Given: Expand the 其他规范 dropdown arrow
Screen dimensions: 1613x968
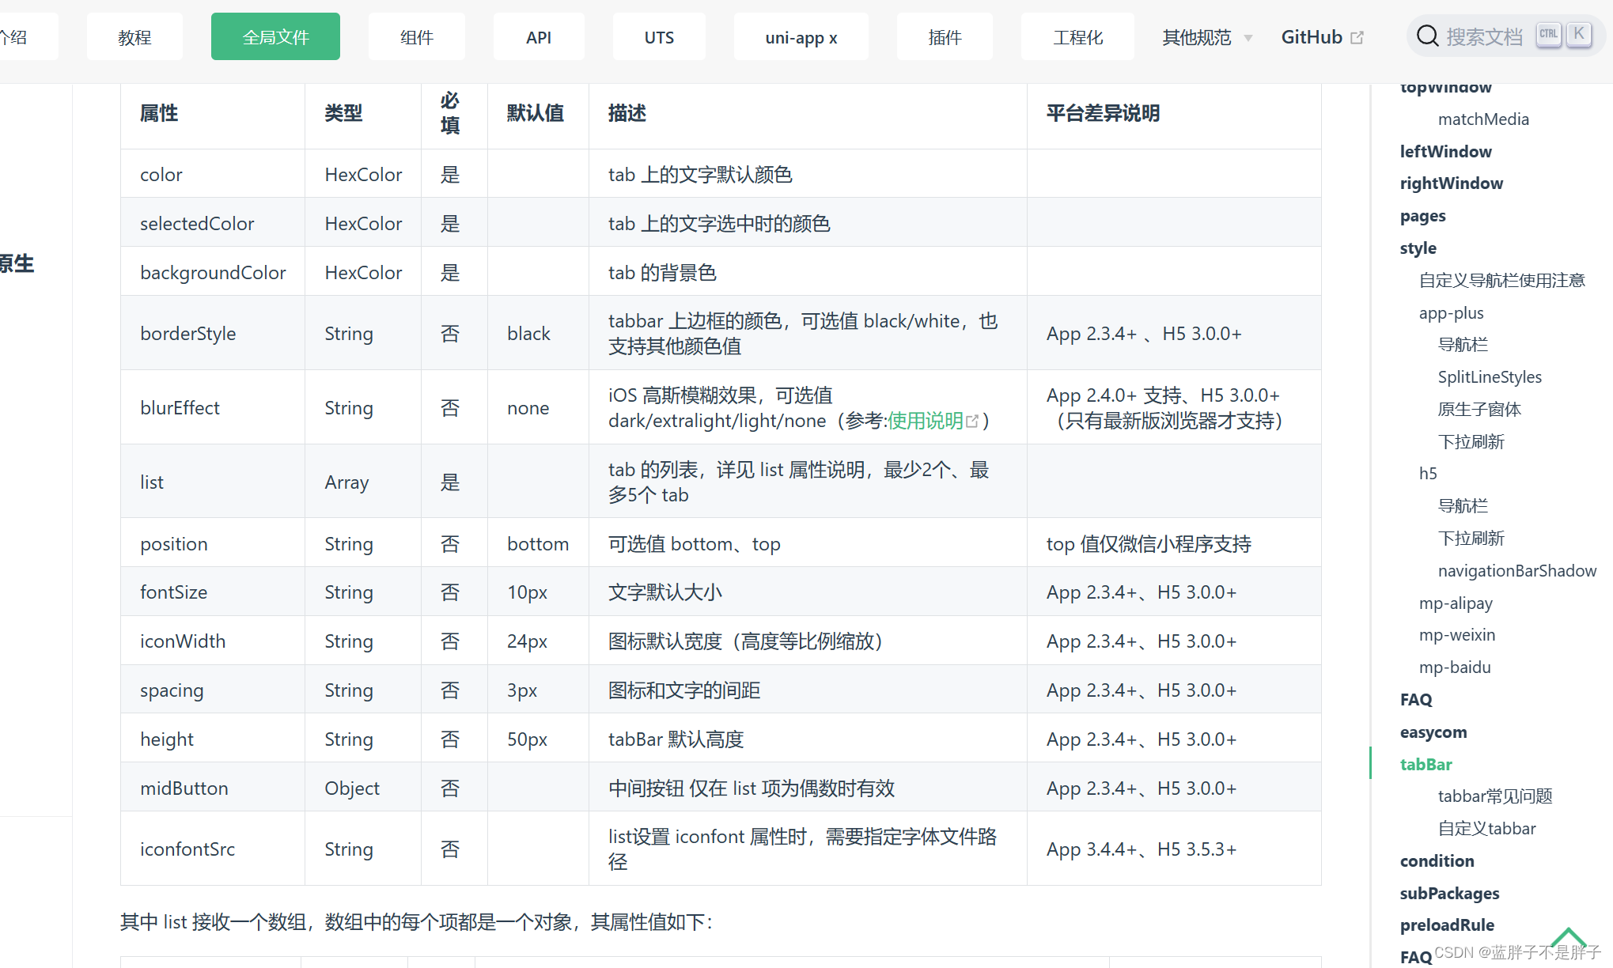Looking at the screenshot, I should pyautogui.click(x=1248, y=37).
